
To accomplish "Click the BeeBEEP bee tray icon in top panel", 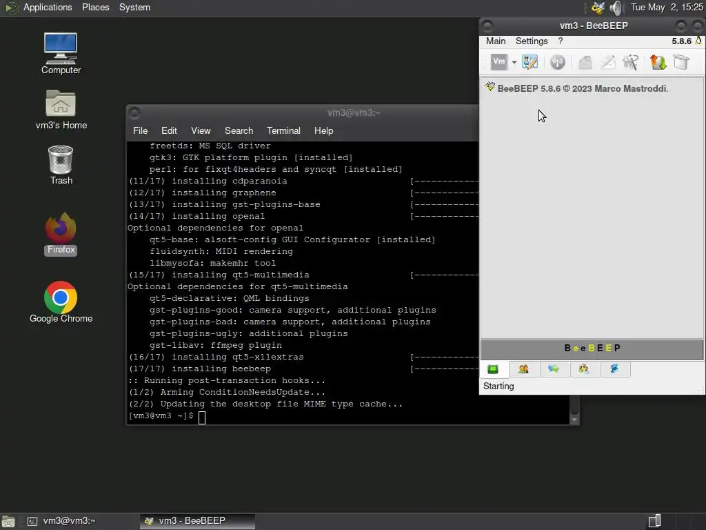I will [598, 7].
